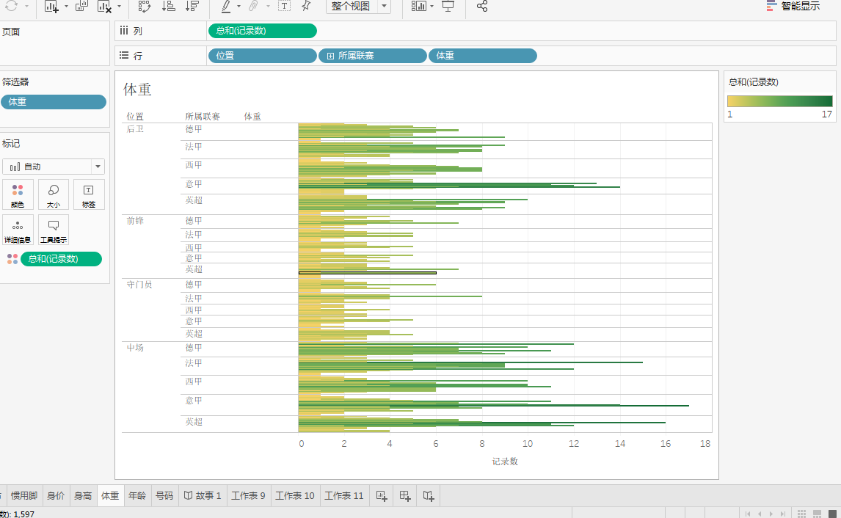Viewport: 841px width, 518px height.
Task: Open the Clear Sheet dropdown arrow
Action: click(x=119, y=7)
